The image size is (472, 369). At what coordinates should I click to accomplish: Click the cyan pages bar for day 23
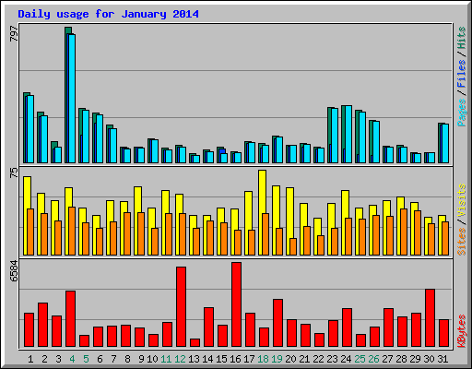[335, 136]
